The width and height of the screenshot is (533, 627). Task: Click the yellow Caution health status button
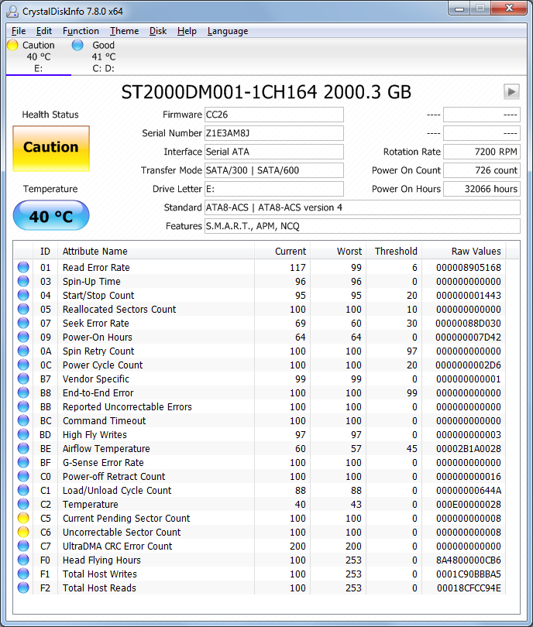(x=51, y=149)
